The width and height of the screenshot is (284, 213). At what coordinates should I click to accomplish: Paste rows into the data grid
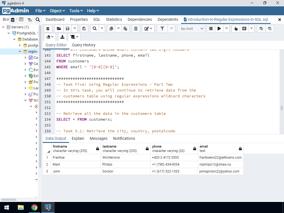tap(126, 29)
